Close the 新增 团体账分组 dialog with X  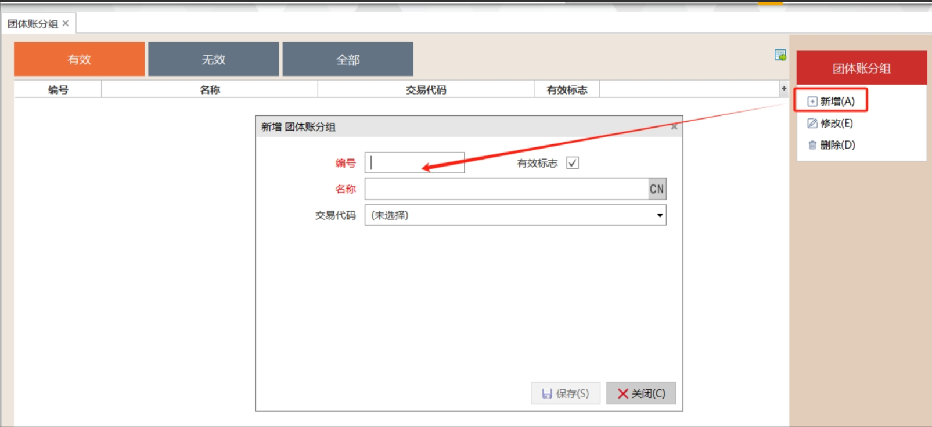tap(674, 126)
